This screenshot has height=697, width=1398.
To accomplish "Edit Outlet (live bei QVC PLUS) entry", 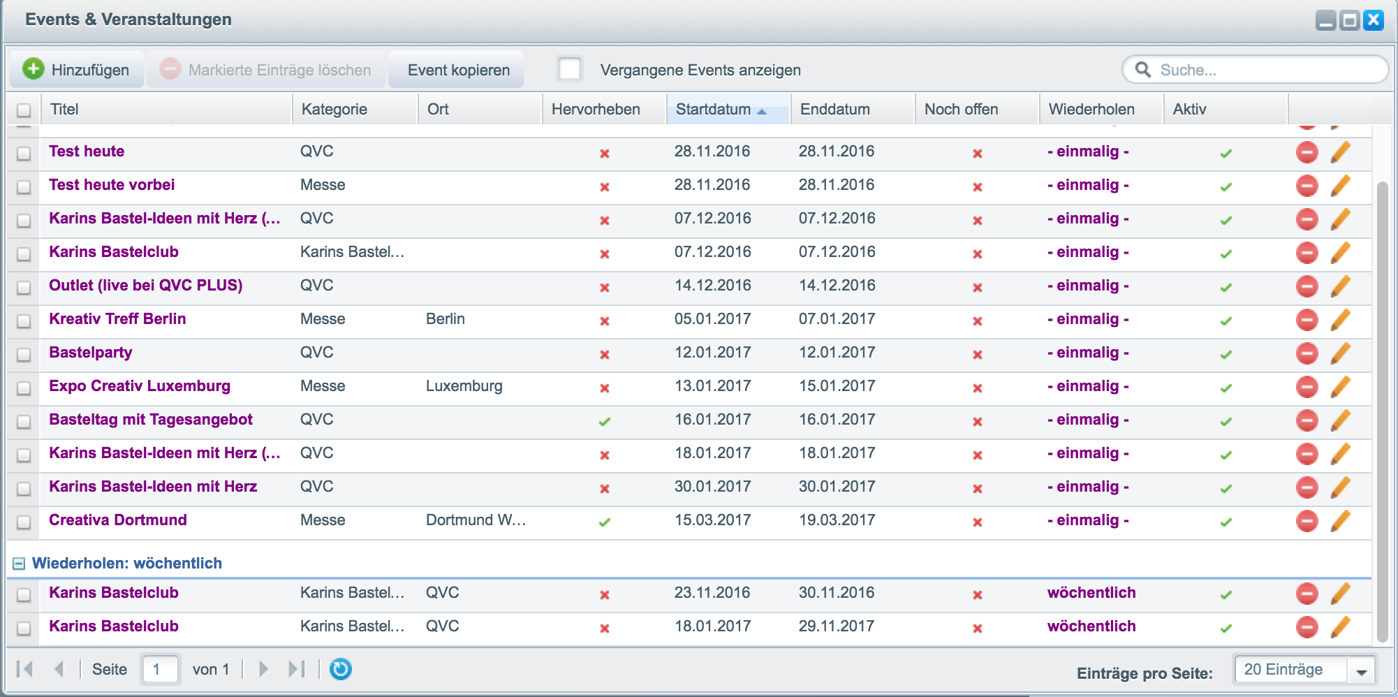I will click(x=1340, y=286).
